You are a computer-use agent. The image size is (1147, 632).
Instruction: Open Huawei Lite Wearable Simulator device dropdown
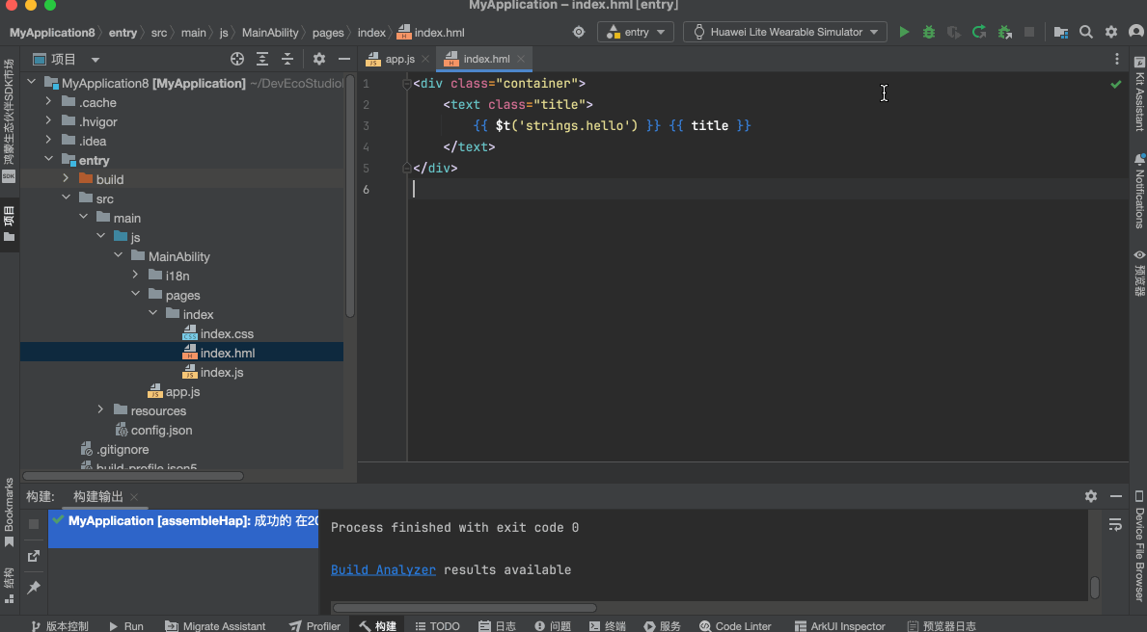click(x=785, y=32)
